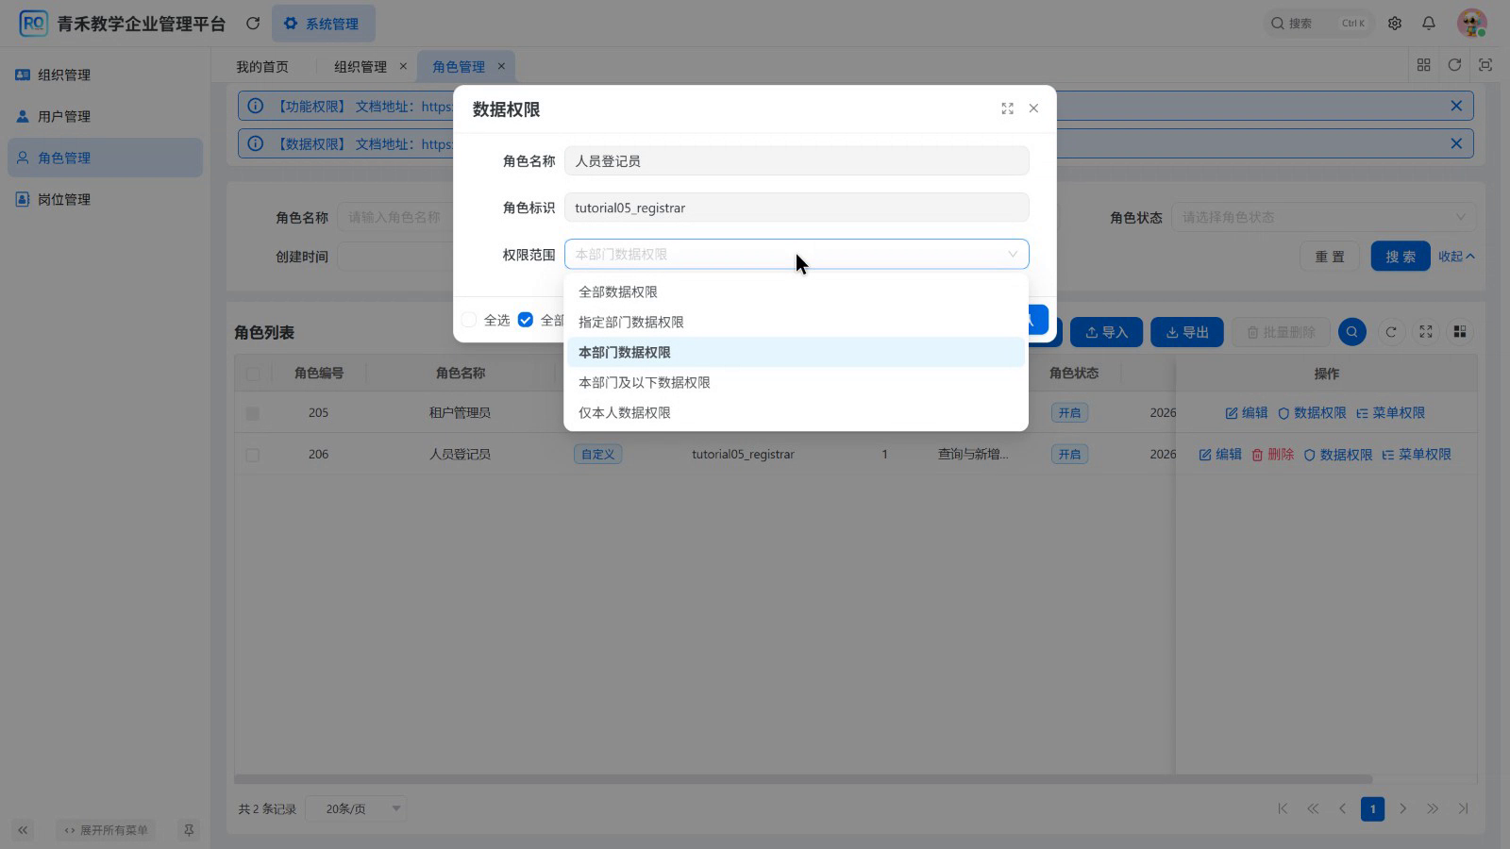Open 用户管理 in the sidebar
The width and height of the screenshot is (1510, 849).
click(105, 116)
